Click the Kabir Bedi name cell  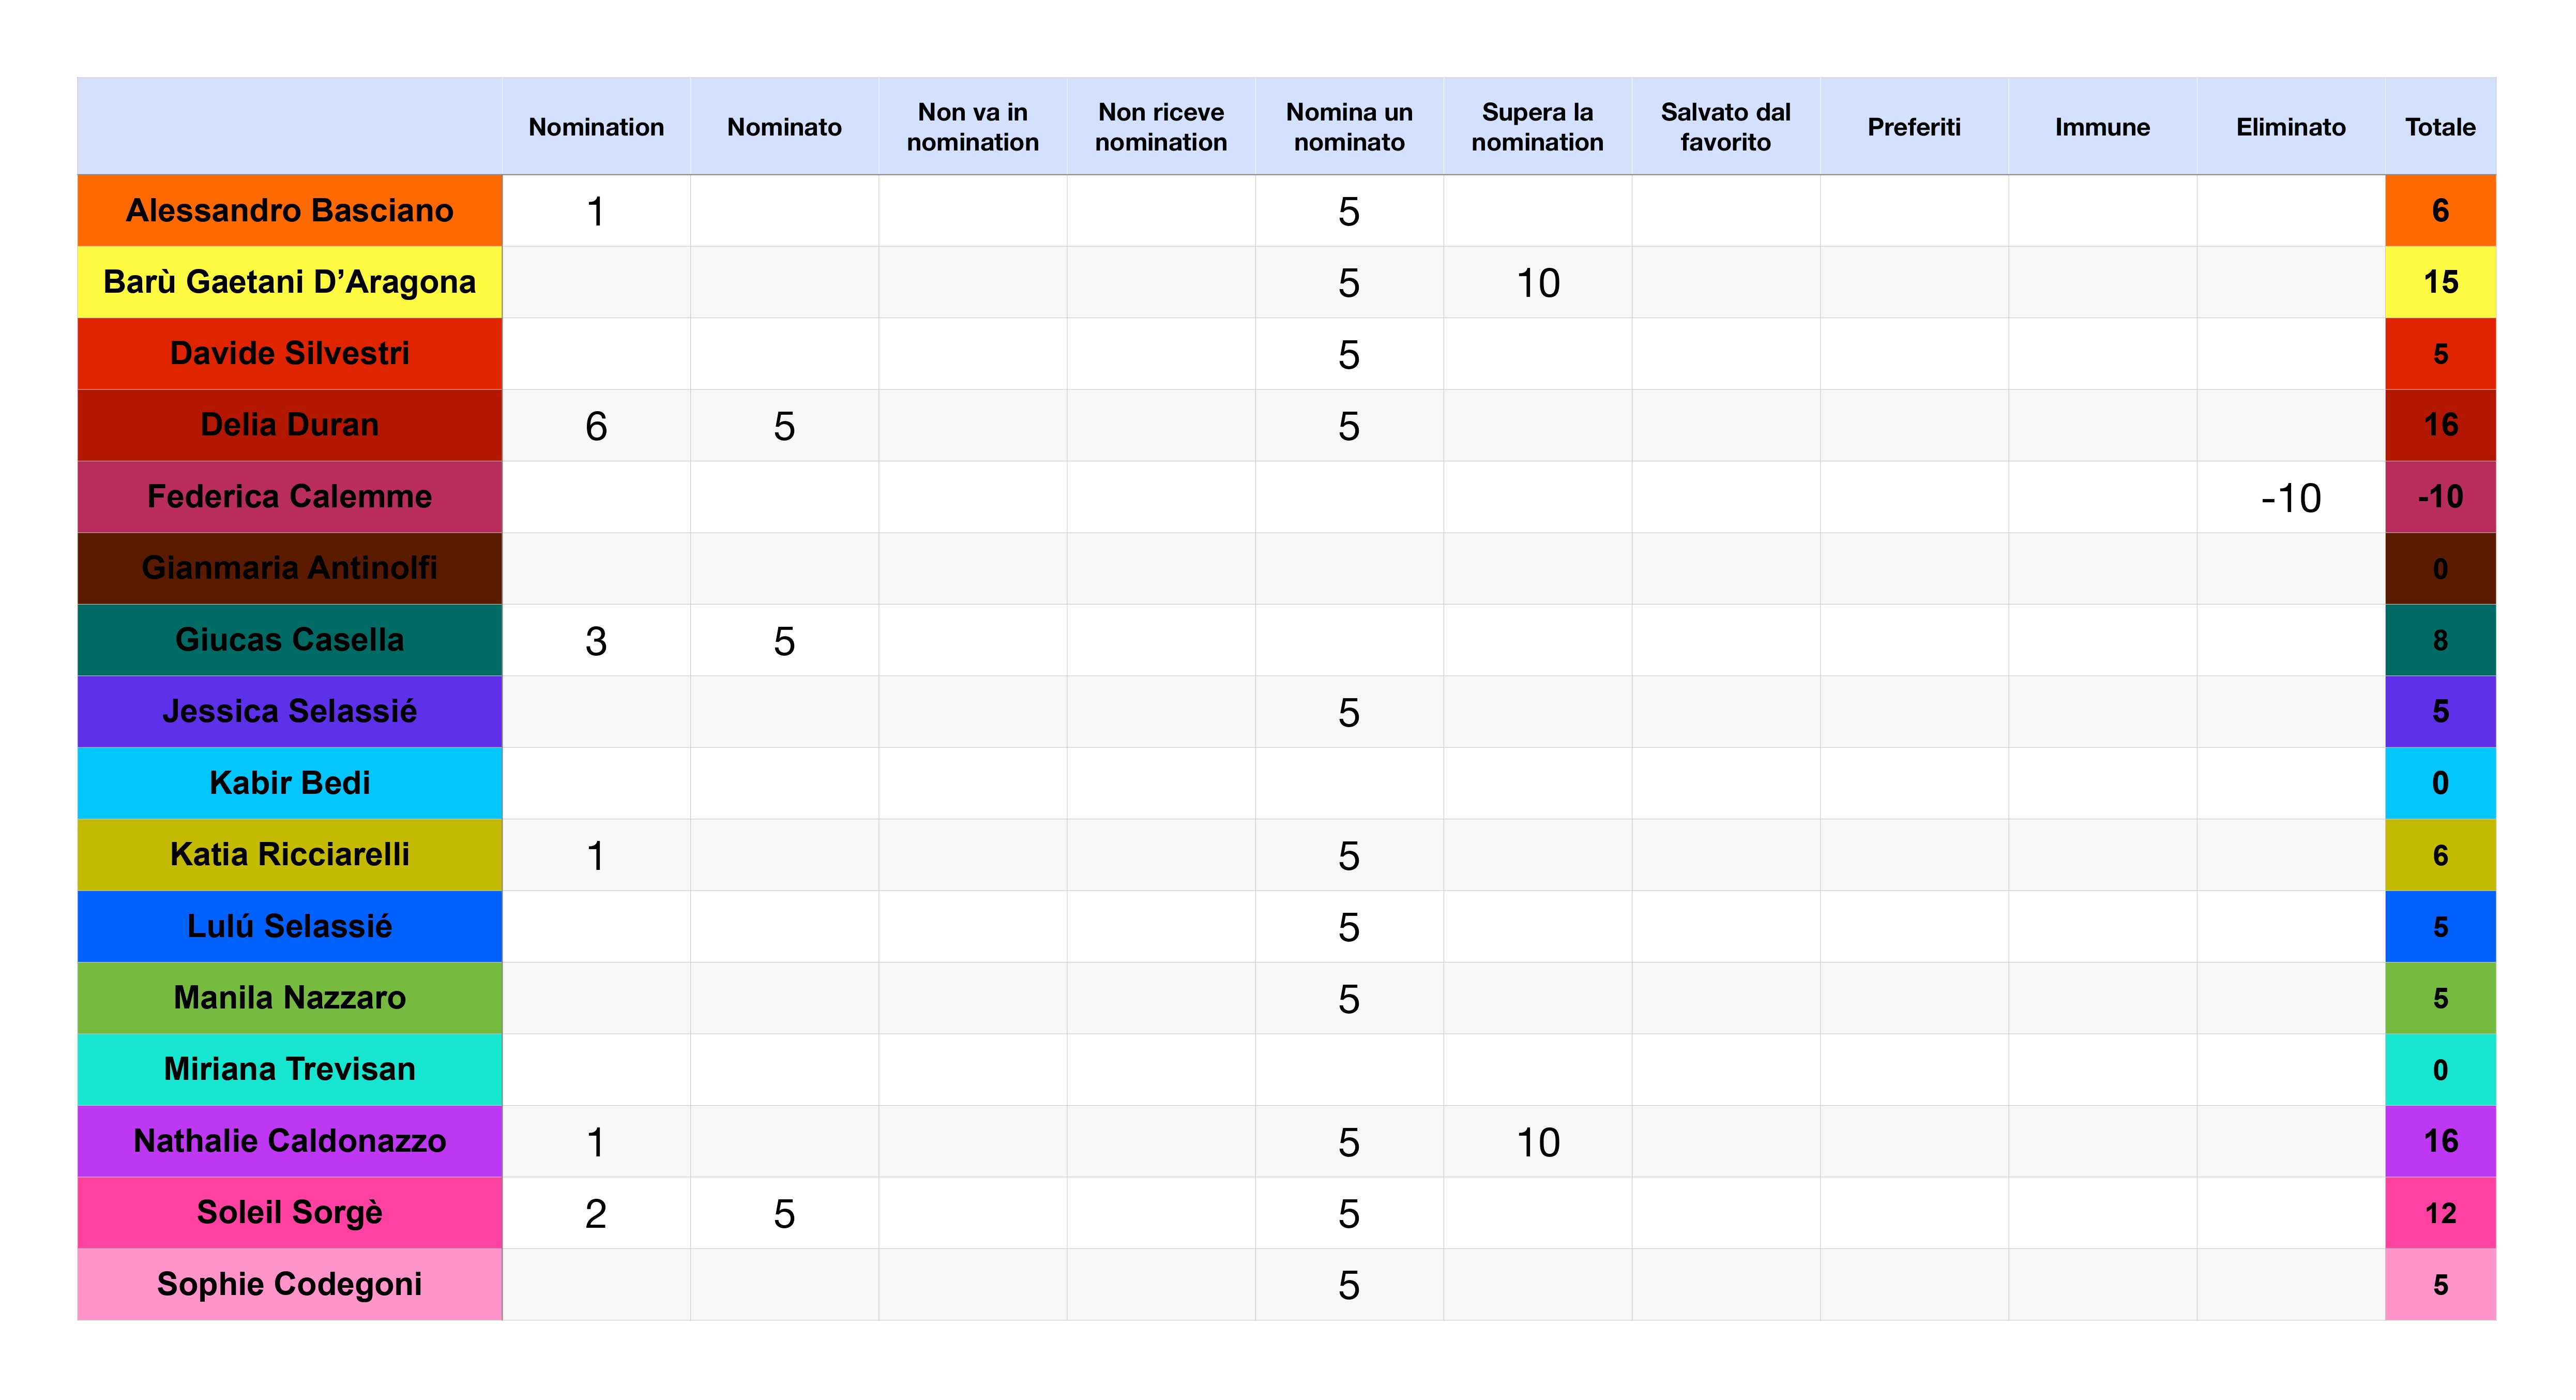click(x=289, y=783)
